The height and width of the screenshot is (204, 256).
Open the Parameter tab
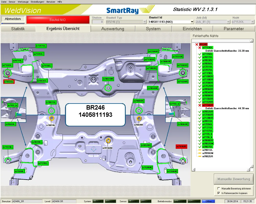[234, 29]
